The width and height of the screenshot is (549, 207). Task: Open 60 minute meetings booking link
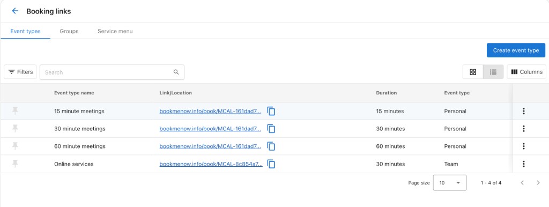pyautogui.click(x=210, y=146)
